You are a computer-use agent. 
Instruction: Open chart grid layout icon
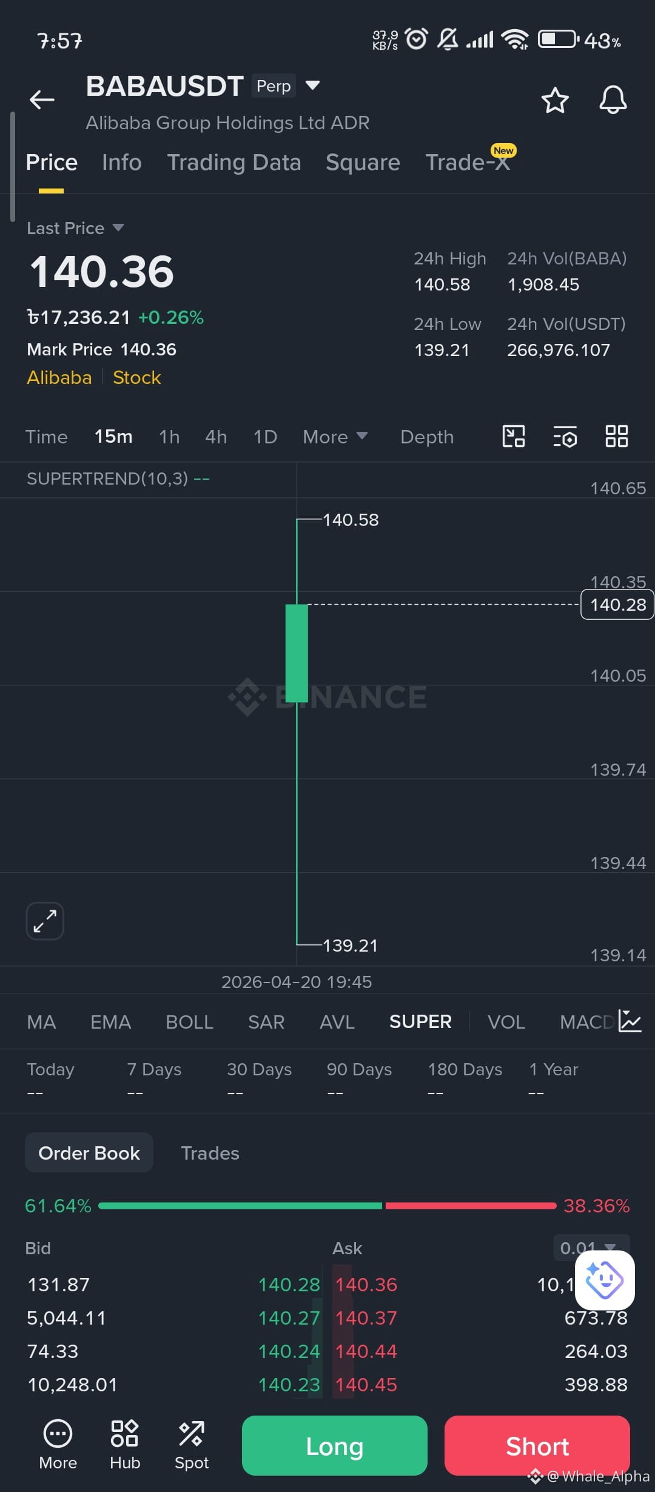[616, 436]
